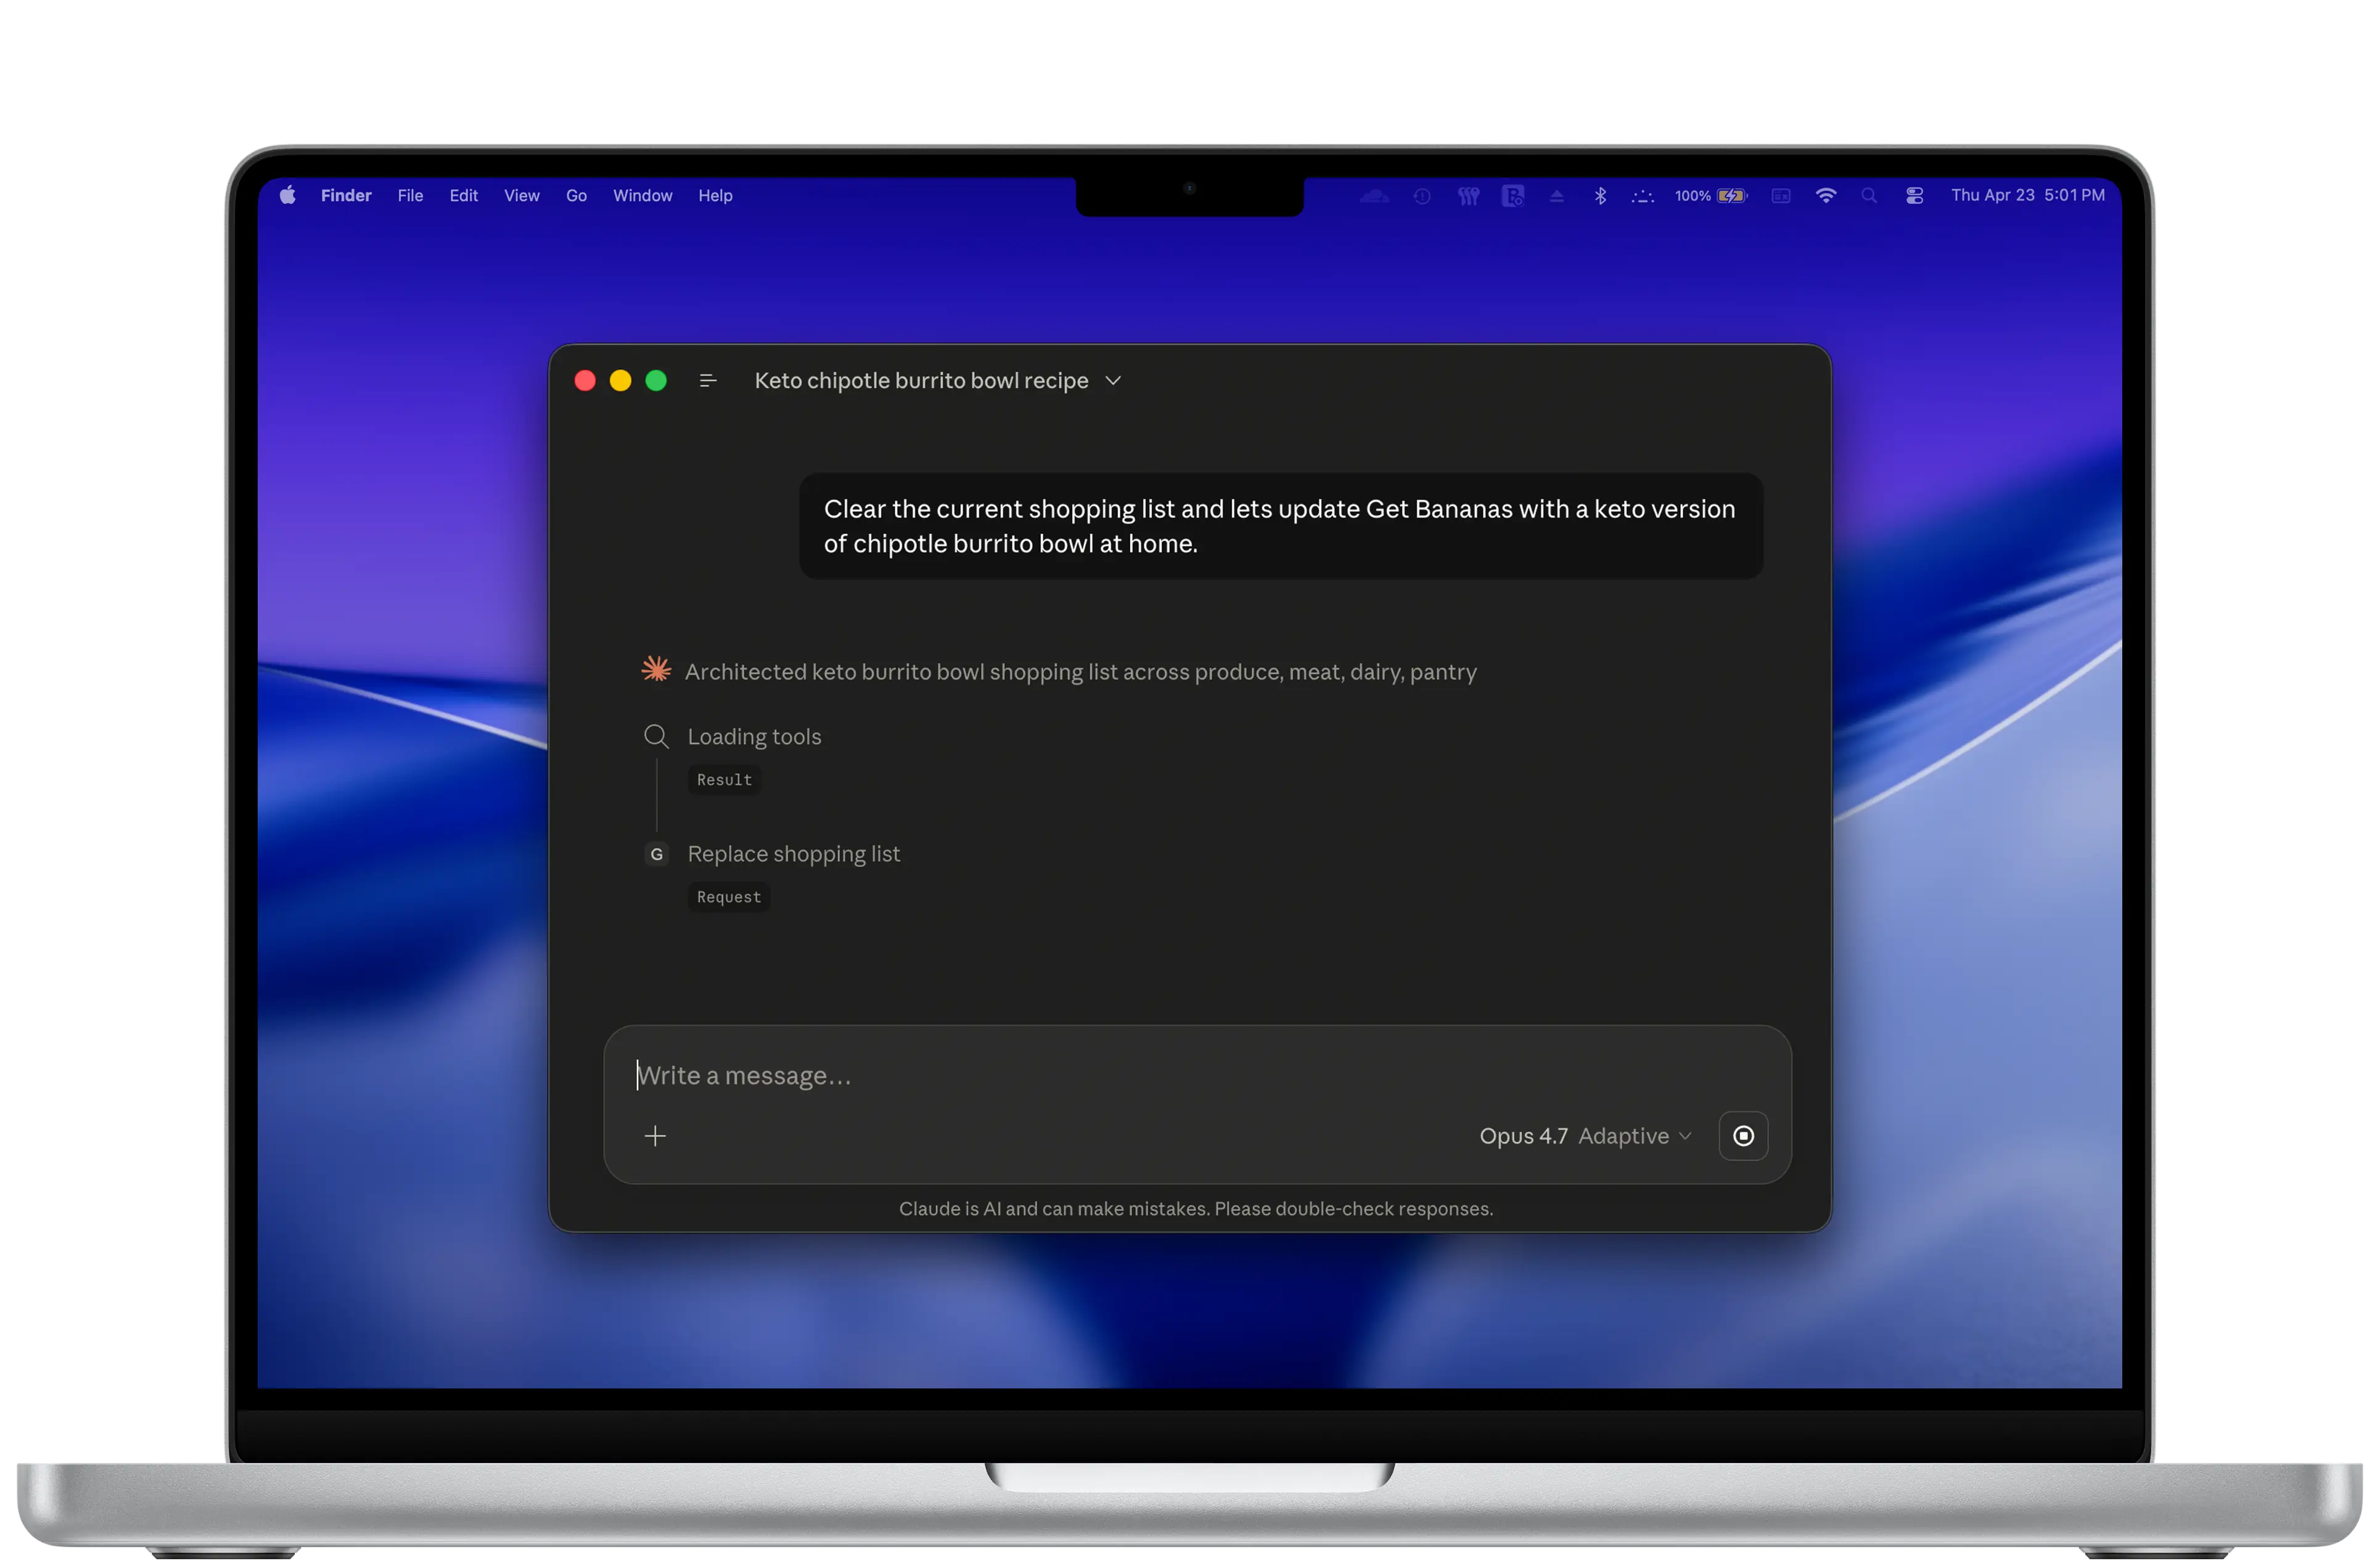The width and height of the screenshot is (2380, 1566).
Task: Click the keyboard input icon in menu bar
Action: pos(1780,196)
